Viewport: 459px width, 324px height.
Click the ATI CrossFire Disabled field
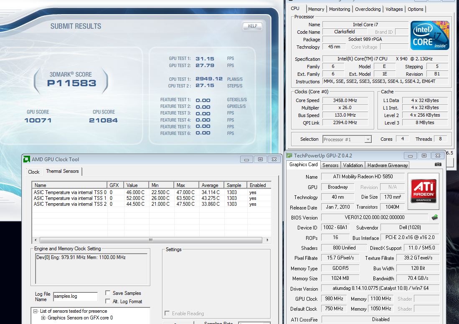coord(380,319)
